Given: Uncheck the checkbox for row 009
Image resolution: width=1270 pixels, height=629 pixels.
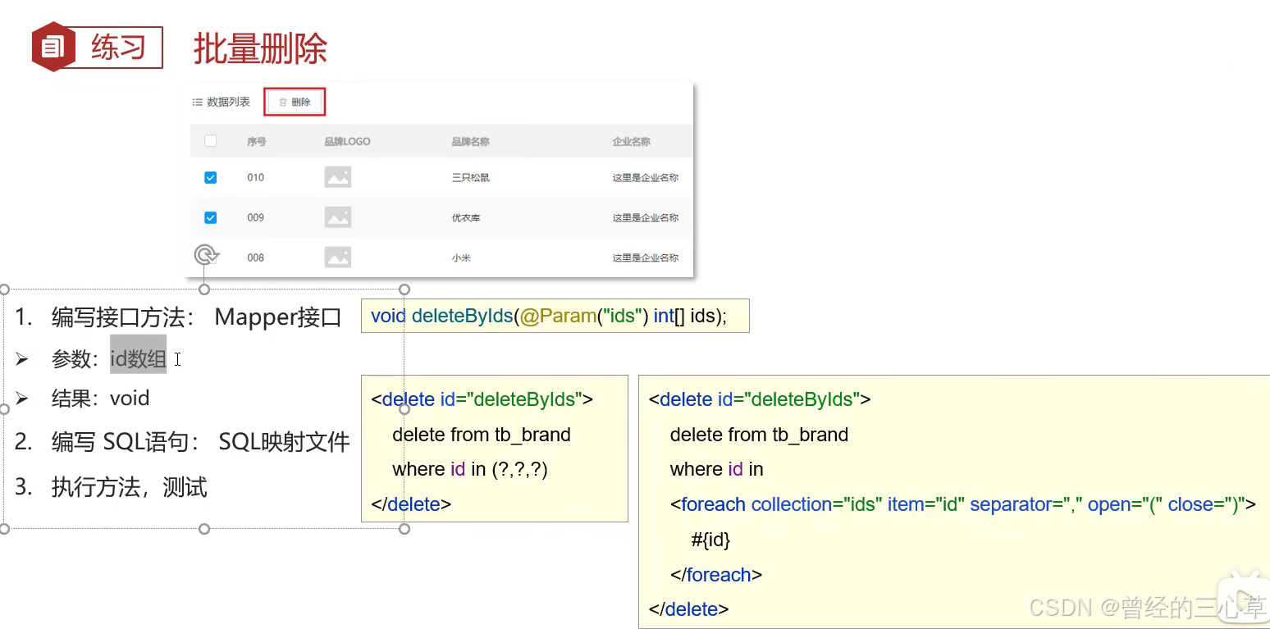Looking at the screenshot, I should pos(210,217).
